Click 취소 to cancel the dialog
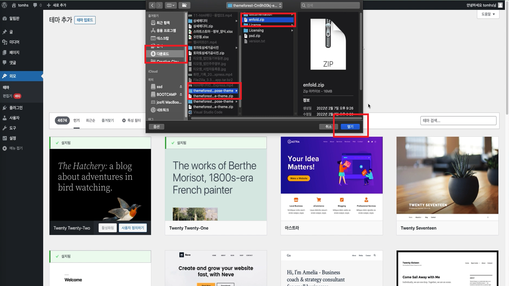Viewport: 509px width, 286px height. [x=328, y=127]
